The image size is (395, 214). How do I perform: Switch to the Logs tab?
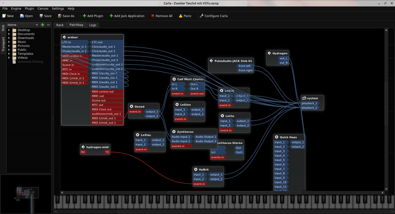93,25
